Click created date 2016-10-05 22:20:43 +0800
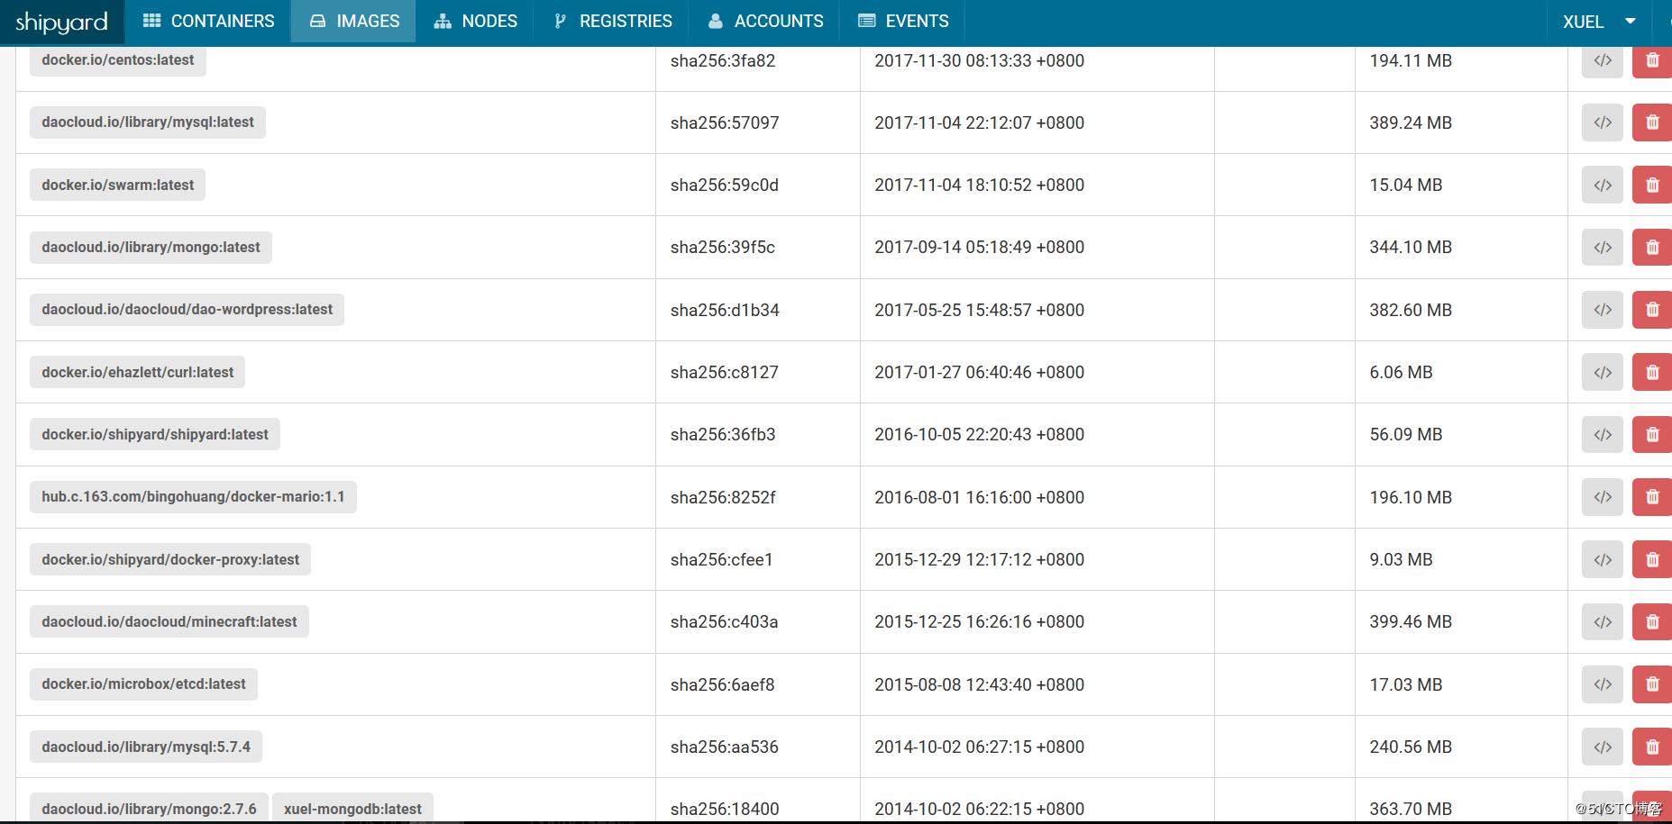The height and width of the screenshot is (824, 1672). (x=980, y=434)
